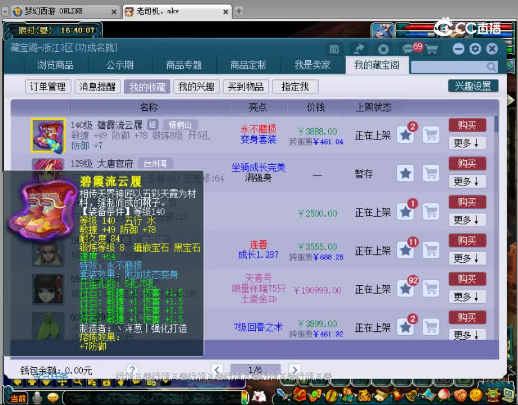The image size is (518, 405).
Task: Click the item list vertical scrollbar
Action: (x=496, y=124)
